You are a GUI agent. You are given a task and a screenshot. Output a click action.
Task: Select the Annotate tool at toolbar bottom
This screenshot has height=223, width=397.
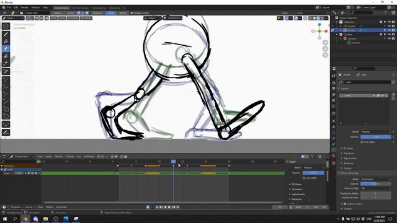(x=6, y=133)
